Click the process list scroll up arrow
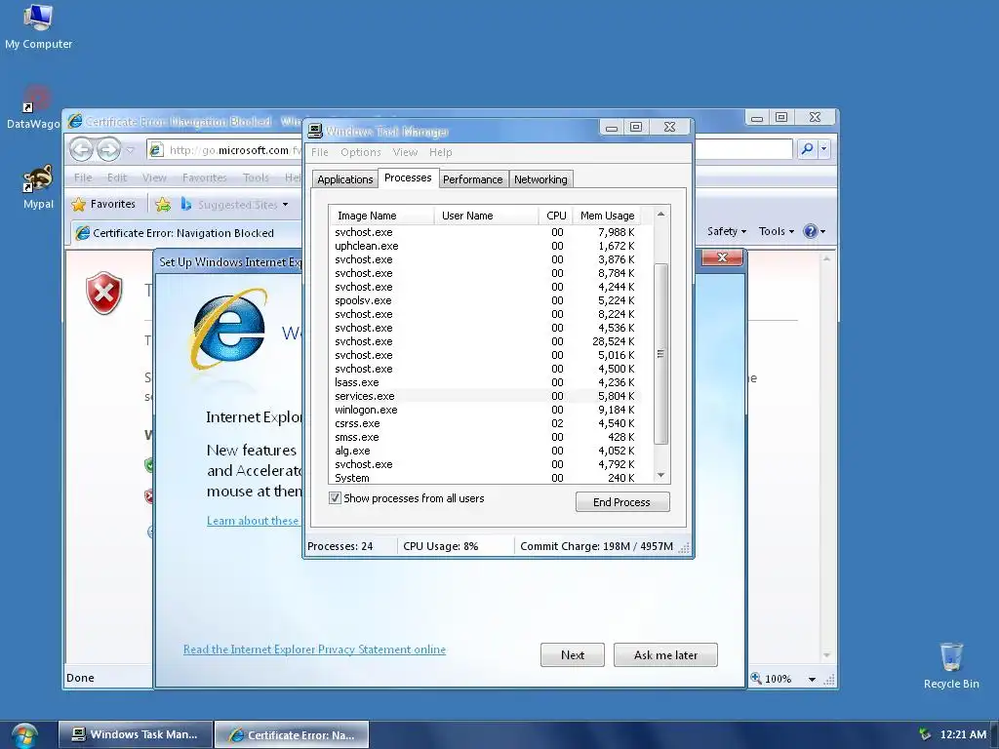Image resolution: width=999 pixels, height=749 pixels. (660, 214)
